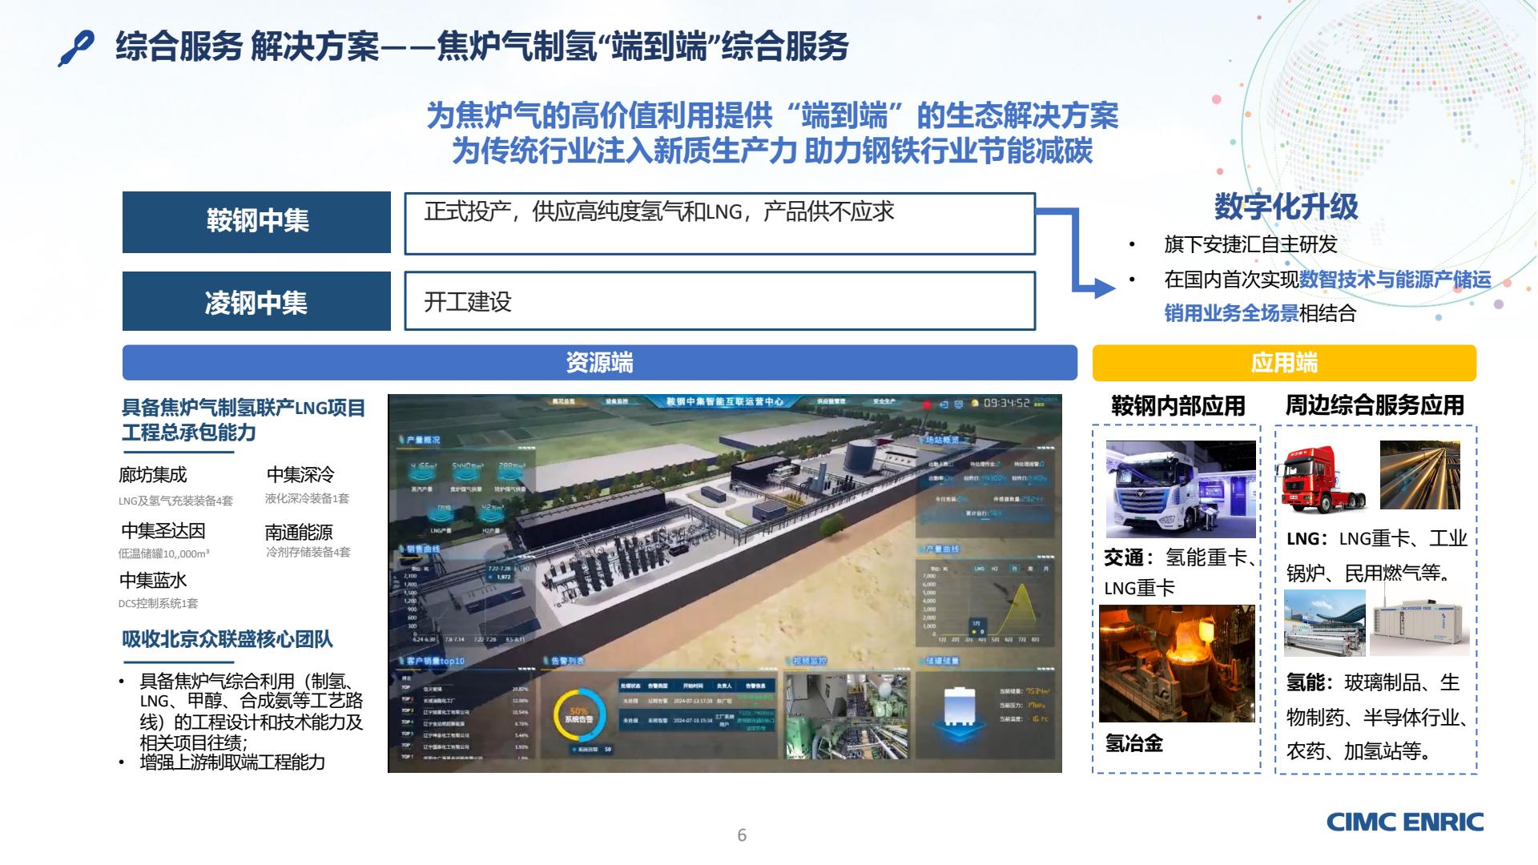Screen dimensions: 1538x865
Task: Click the back arrow icon in the dashboard header
Action: [944, 404]
